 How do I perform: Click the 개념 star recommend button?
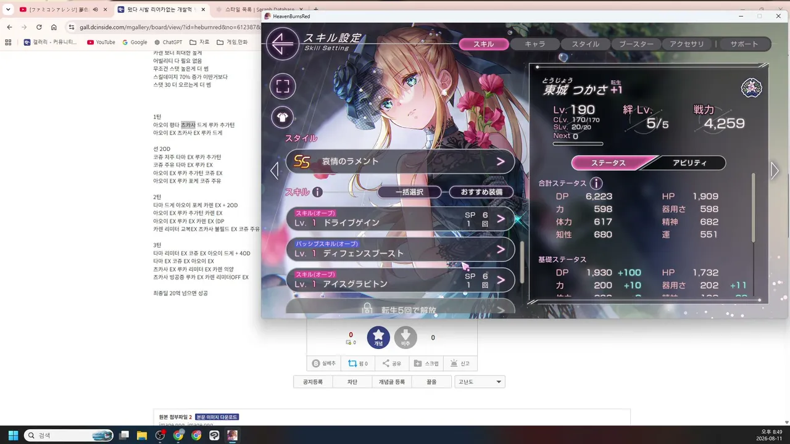tap(378, 337)
